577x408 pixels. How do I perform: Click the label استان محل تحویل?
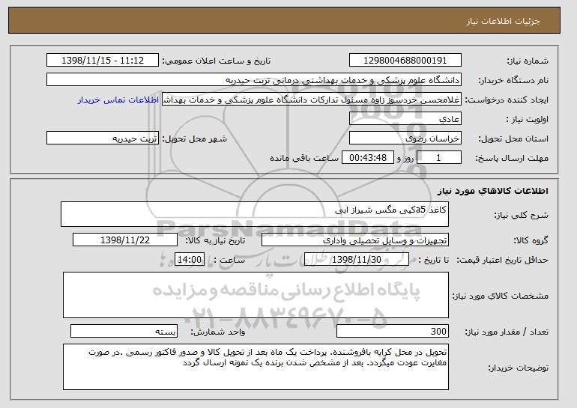513,139
